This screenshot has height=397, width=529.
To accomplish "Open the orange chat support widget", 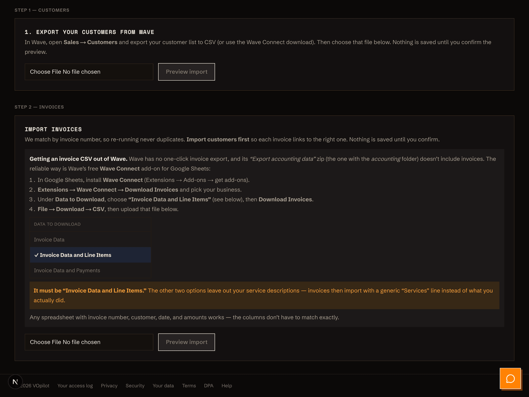I will pyautogui.click(x=510, y=379).
